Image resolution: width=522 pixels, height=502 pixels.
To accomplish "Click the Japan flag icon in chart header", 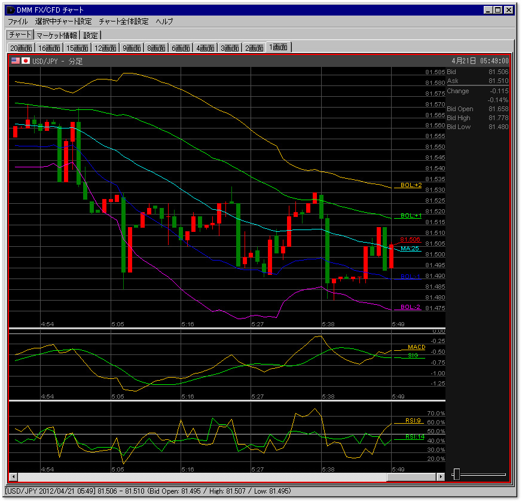I will click(26, 60).
